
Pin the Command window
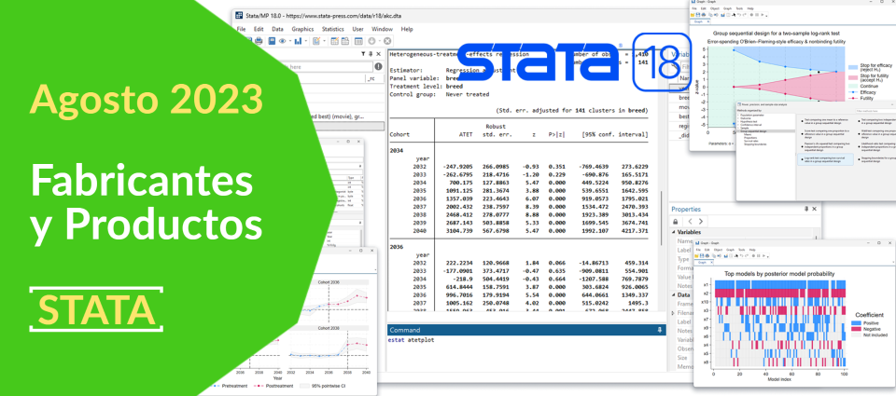tap(660, 330)
